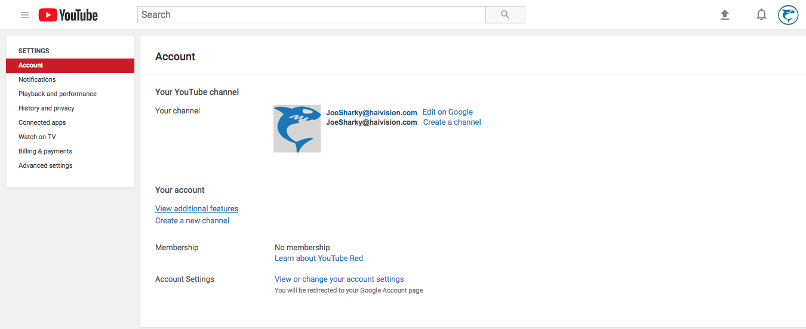Open Watch on TV settings
The height and width of the screenshot is (329, 806).
(37, 137)
